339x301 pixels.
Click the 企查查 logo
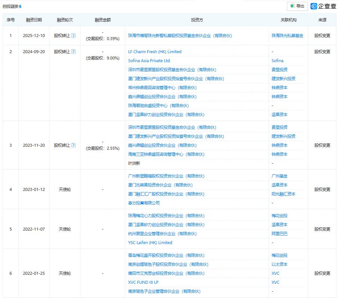coord(323,6)
